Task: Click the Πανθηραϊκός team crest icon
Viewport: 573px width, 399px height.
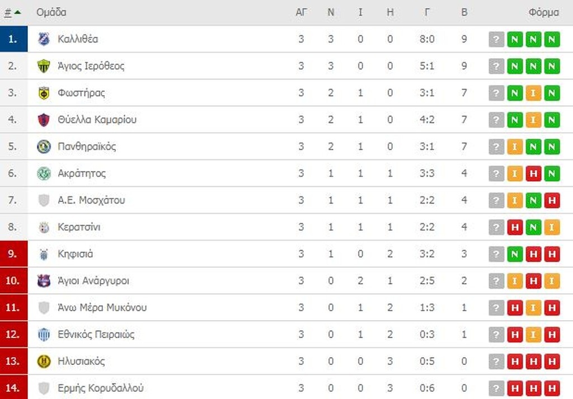Action: pyautogui.click(x=44, y=147)
